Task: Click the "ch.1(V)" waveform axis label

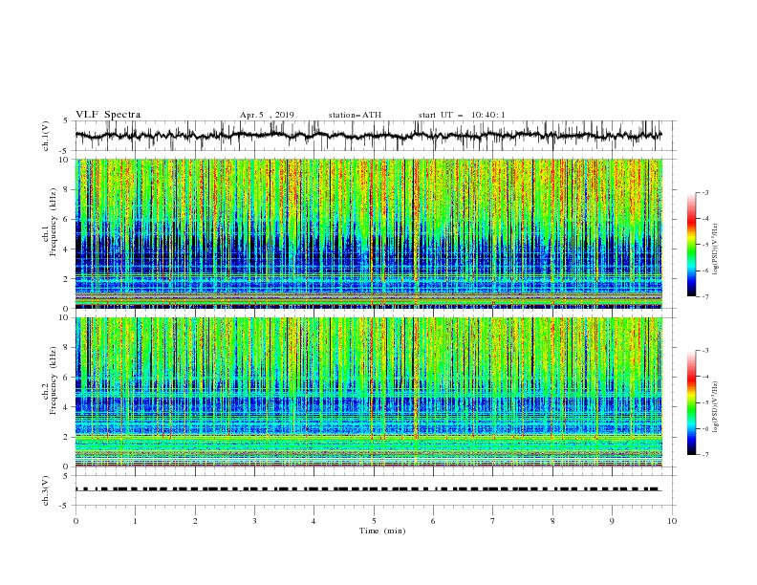Action: click(46, 136)
